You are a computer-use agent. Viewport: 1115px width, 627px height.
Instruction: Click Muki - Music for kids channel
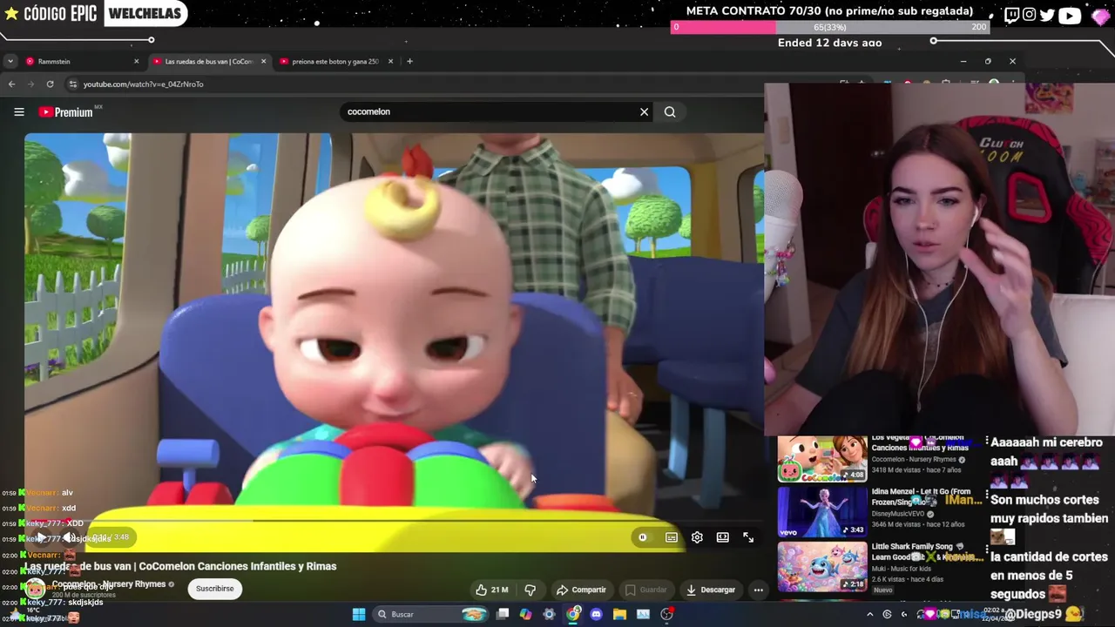(903, 569)
